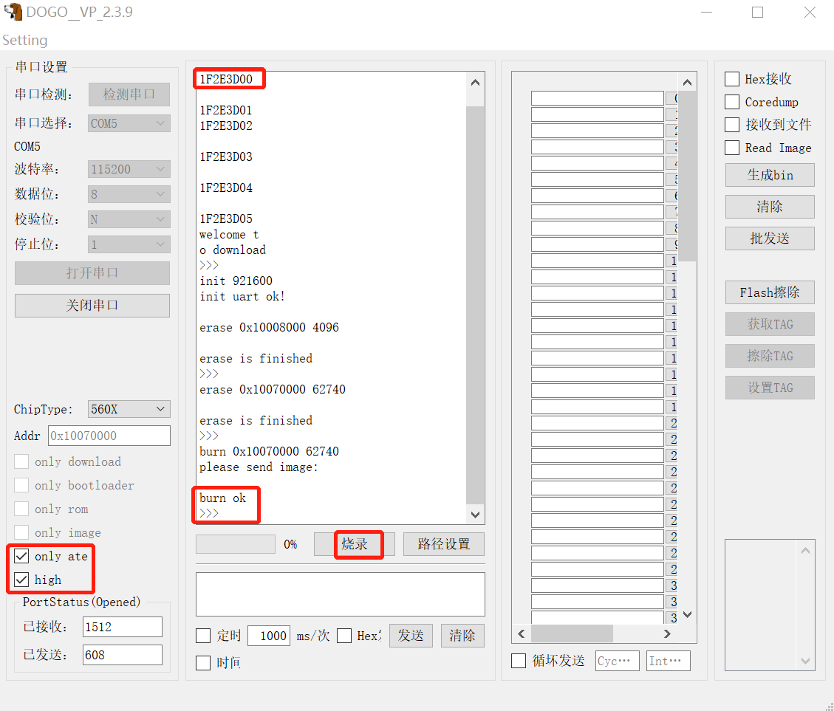
Task: Click batch list scroll-up arrow
Action: click(687, 83)
